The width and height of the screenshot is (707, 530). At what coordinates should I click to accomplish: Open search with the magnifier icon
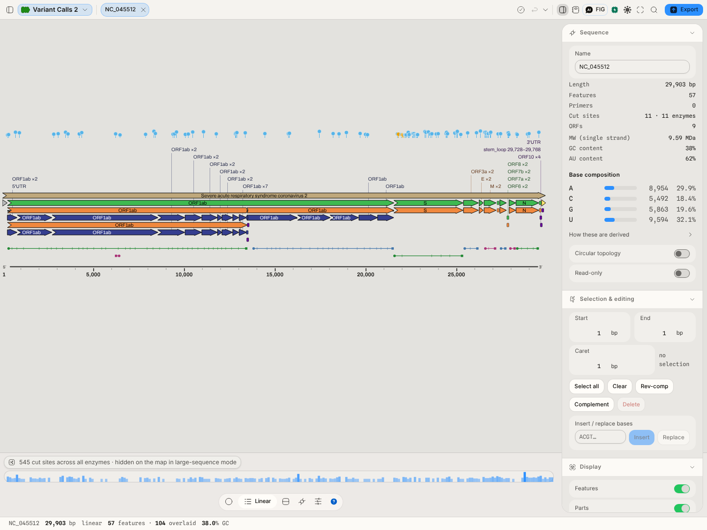654,10
